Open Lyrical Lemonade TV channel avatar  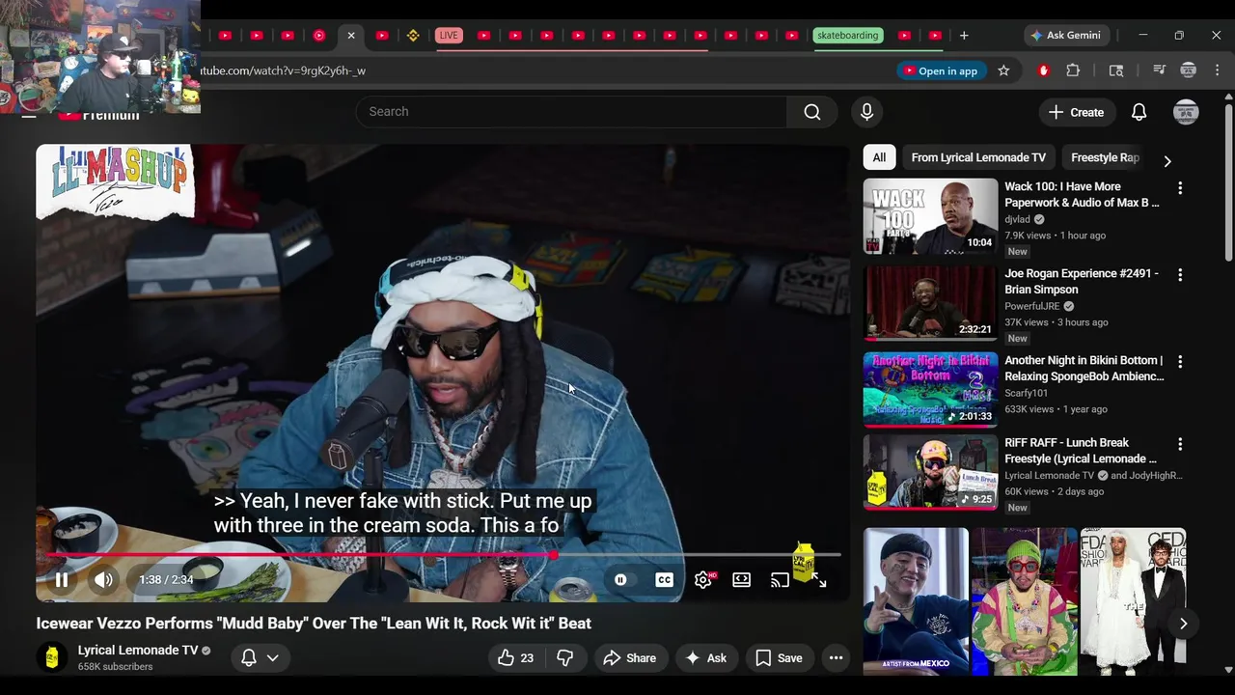click(x=52, y=658)
